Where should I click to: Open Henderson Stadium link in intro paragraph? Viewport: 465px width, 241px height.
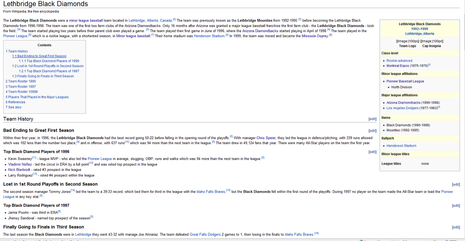pyautogui.click(x=209, y=36)
